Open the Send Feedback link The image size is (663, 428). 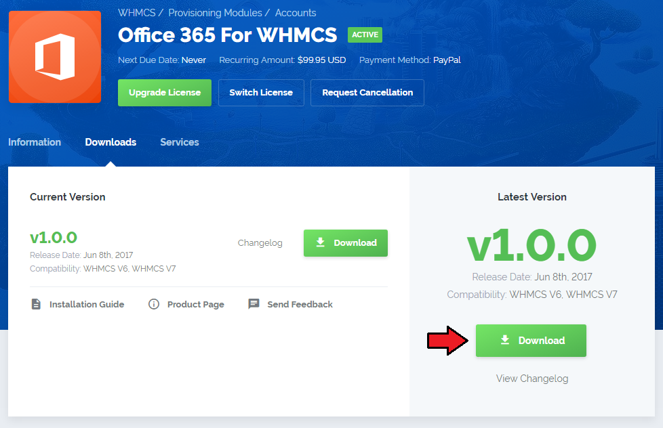click(x=300, y=304)
